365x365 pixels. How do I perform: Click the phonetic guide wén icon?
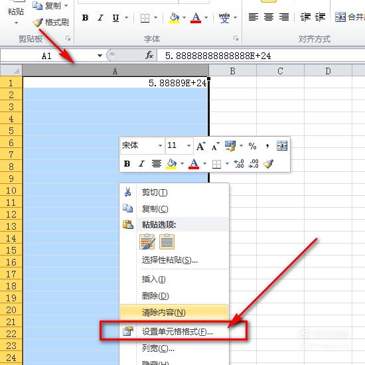224,18
